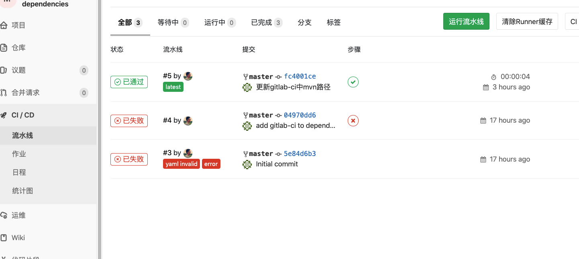The image size is (579, 259).
Task: Switch to the 分支 tab
Action: point(305,22)
